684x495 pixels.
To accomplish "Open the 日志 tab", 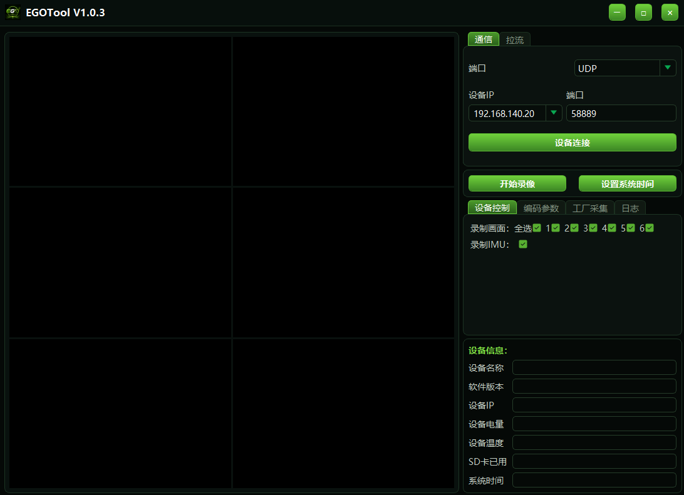I will tap(630, 208).
